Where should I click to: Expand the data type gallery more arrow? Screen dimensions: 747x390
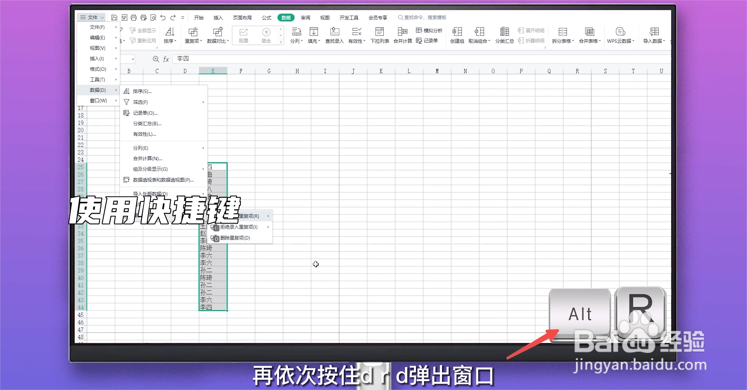coord(281,42)
